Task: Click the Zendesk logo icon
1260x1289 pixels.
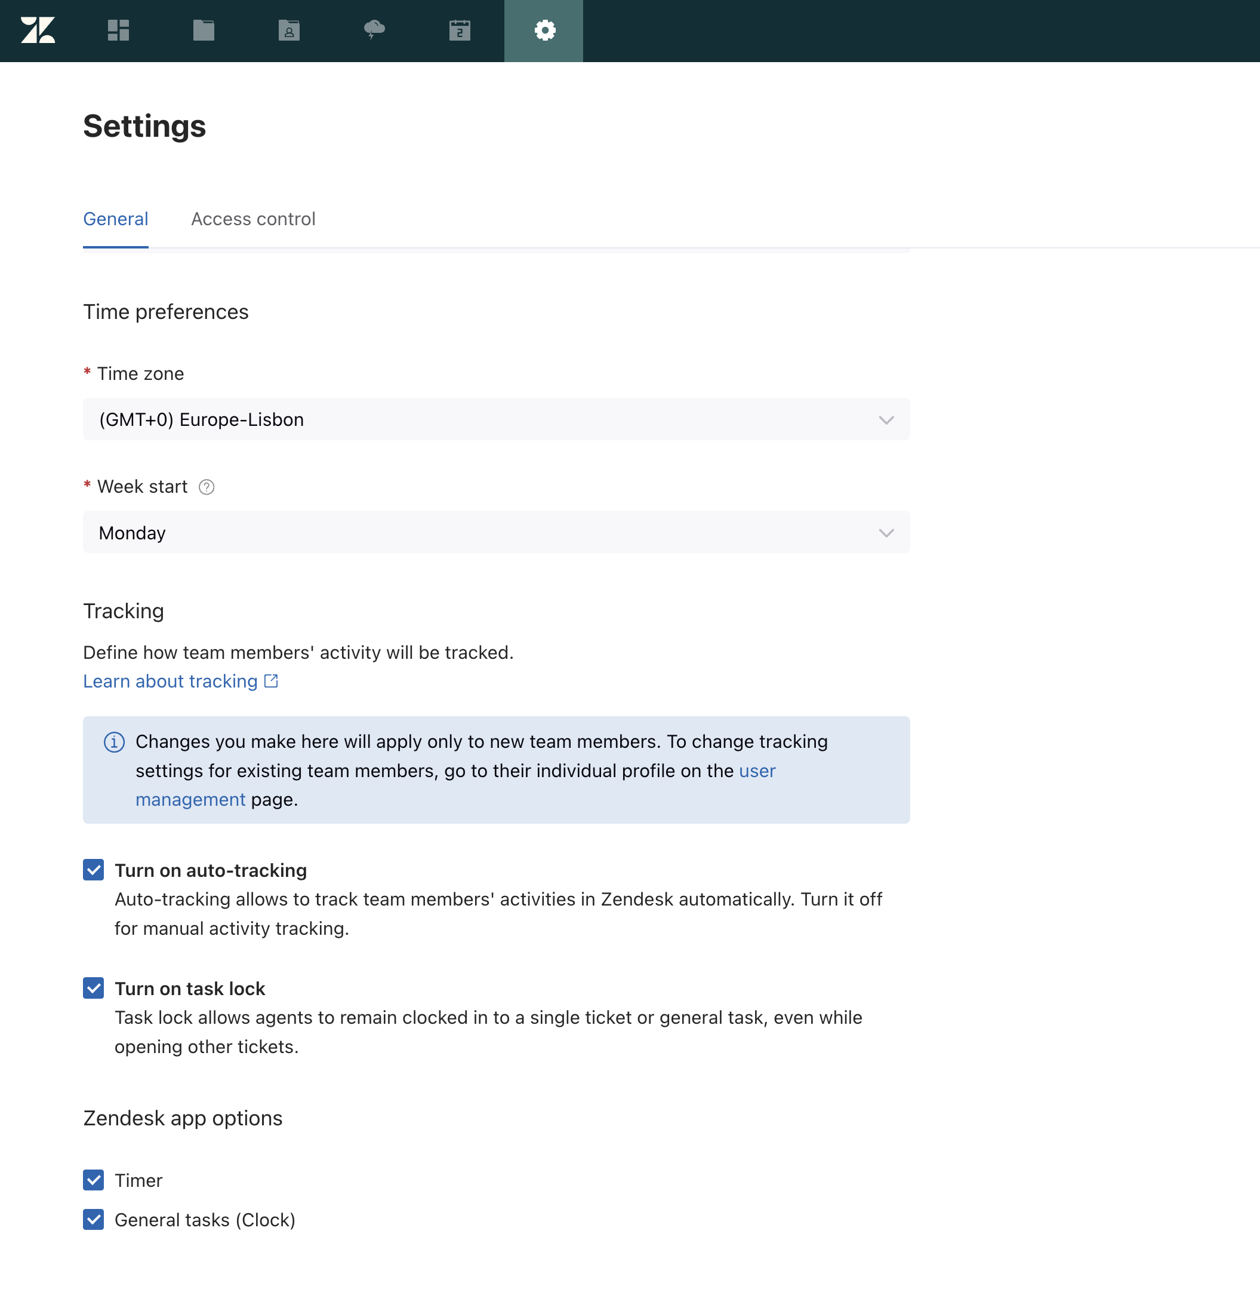Action: pyautogui.click(x=38, y=30)
